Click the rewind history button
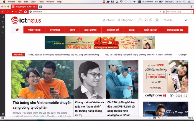This screenshot has height=121, width=194. pyautogui.click(x=12, y=12)
